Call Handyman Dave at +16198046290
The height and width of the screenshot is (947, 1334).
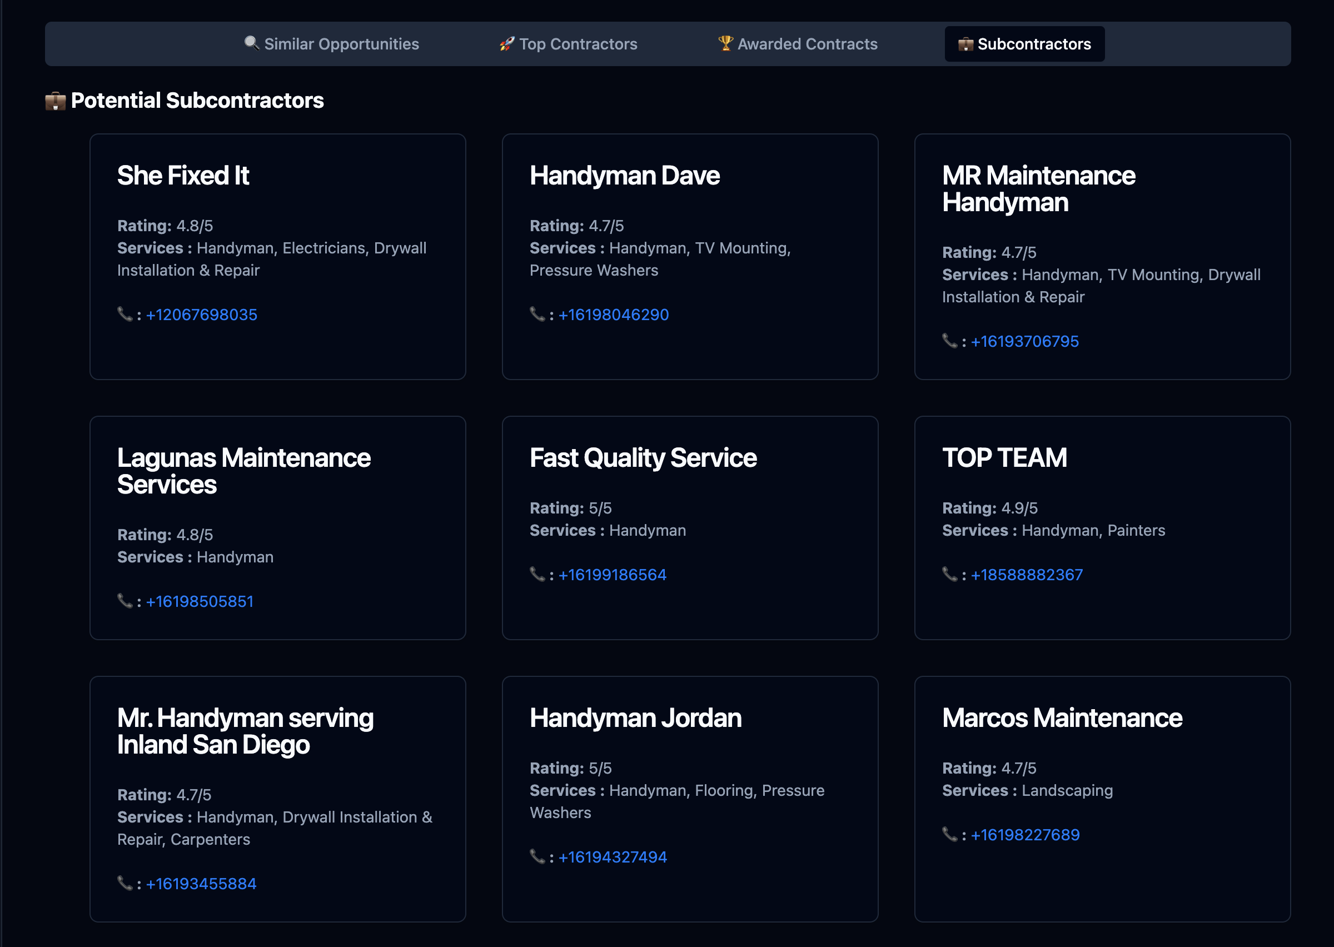coord(613,315)
